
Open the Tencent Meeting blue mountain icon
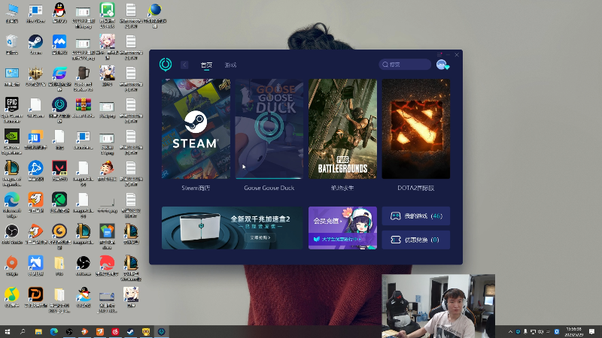59,44
